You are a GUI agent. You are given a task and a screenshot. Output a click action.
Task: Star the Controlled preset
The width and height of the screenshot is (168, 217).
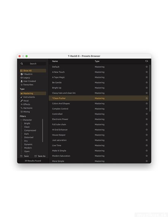tap(146, 114)
